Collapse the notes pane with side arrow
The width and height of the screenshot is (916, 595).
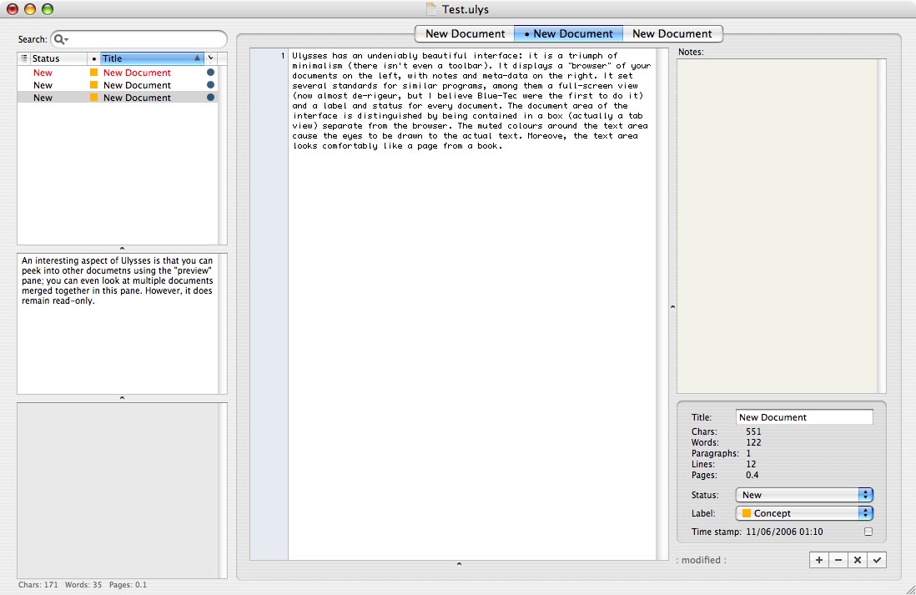click(x=672, y=307)
